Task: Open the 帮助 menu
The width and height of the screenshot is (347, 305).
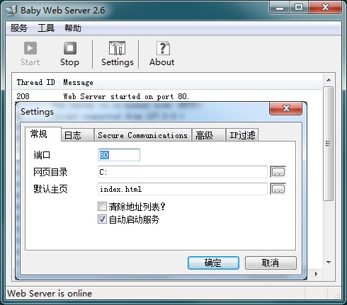Action: [73, 28]
